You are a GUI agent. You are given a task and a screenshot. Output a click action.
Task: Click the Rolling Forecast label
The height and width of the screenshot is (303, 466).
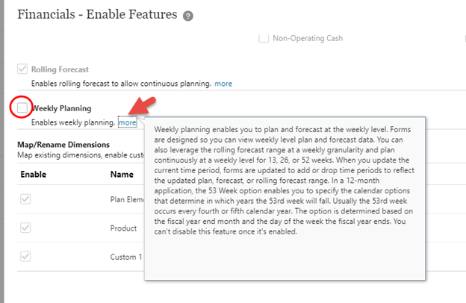(x=59, y=70)
